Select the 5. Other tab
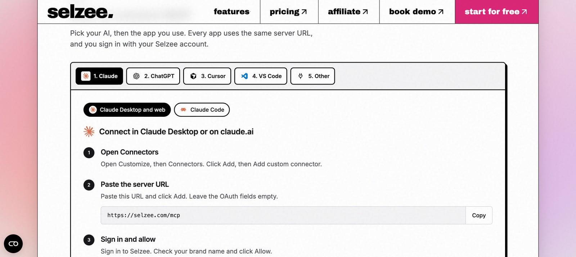The height and width of the screenshot is (257, 576). click(312, 76)
